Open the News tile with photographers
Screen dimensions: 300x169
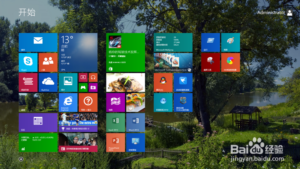tap(78, 142)
